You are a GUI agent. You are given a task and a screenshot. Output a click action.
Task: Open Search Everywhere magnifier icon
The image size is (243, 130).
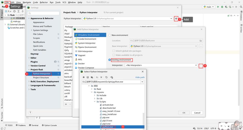click(241, 7)
